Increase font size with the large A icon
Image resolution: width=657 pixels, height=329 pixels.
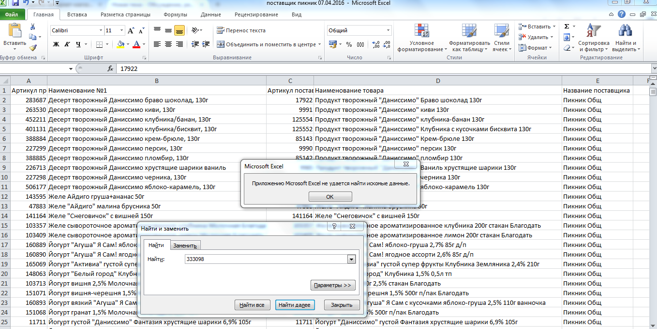click(x=131, y=30)
